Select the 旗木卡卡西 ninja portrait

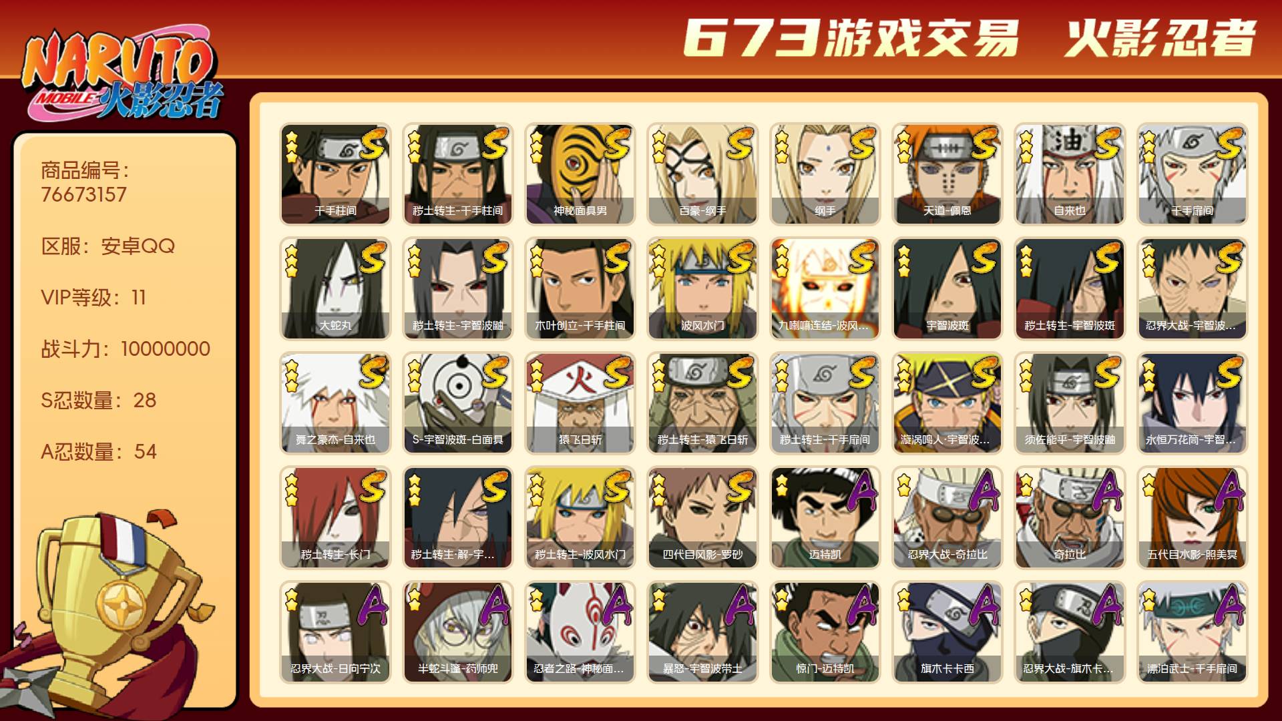point(947,632)
